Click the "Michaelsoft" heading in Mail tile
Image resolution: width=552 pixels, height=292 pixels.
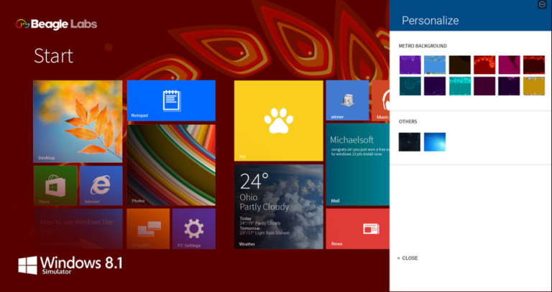click(x=351, y=140)
